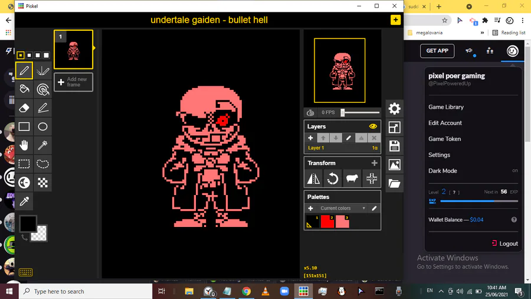Viewport: 531px width, 299px height.
Task: Open Piskel Preferences gear icon
Action: pyautogui.click(x=394, y=109)
